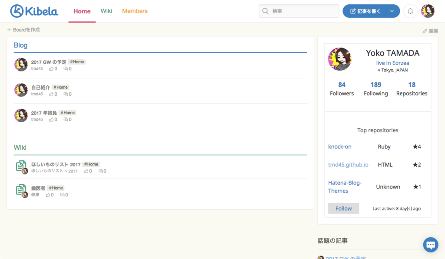Click author avatar of 自己紹介 post
445x259 pixels.
pos(21,90)
